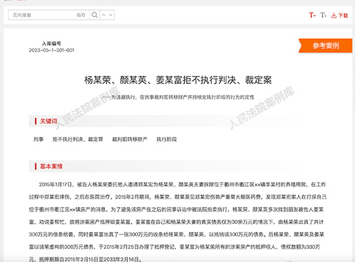The image size is (355, 262).
Task: Click the keyword 裁判前转移财产
Action: [130, 140]
